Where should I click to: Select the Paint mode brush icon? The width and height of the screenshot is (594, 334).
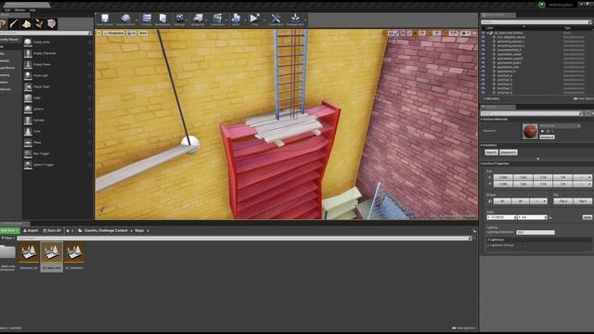(x=14, y=23)
